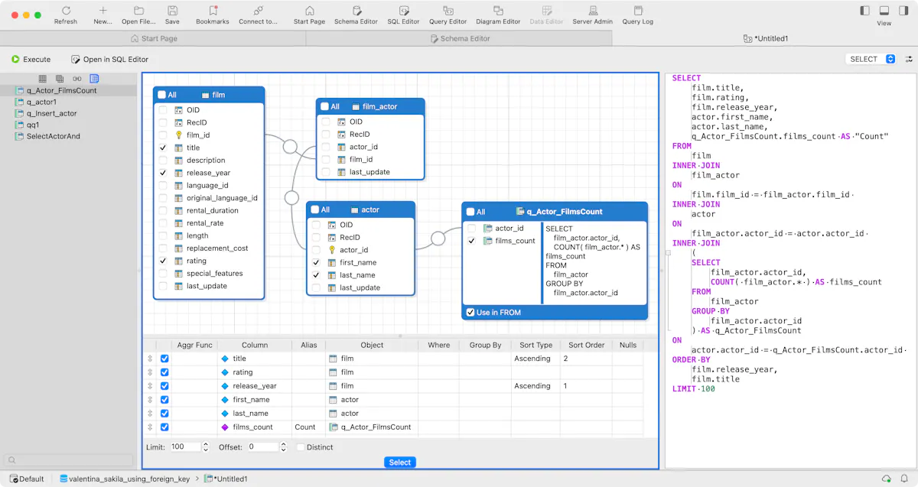Hide the left sidebar panel via View

865,11
